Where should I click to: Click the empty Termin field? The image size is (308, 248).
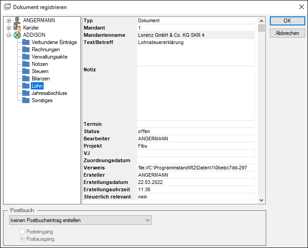click(196, 124)
